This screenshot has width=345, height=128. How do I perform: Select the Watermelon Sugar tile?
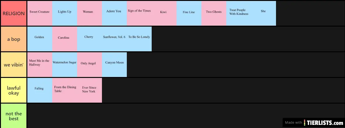65,64
